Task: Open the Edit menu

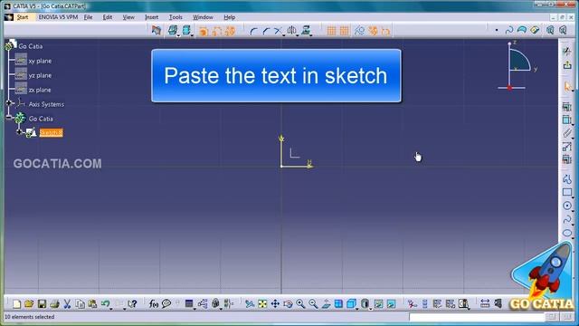Action: (x=108, y=17)
